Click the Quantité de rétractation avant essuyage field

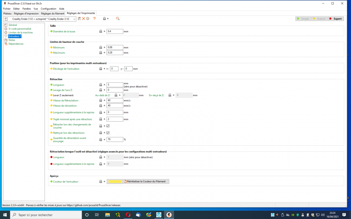[x=115, y=139]
